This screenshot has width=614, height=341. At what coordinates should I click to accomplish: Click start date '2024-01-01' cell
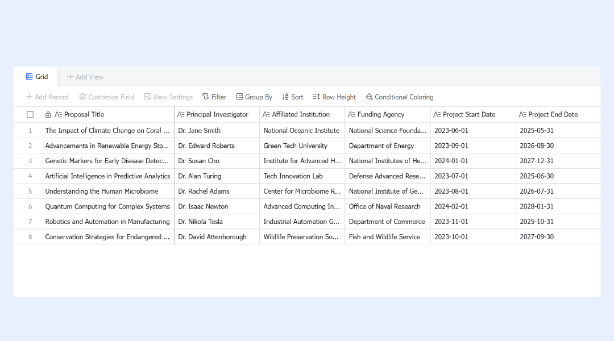[x=473, y=161]
